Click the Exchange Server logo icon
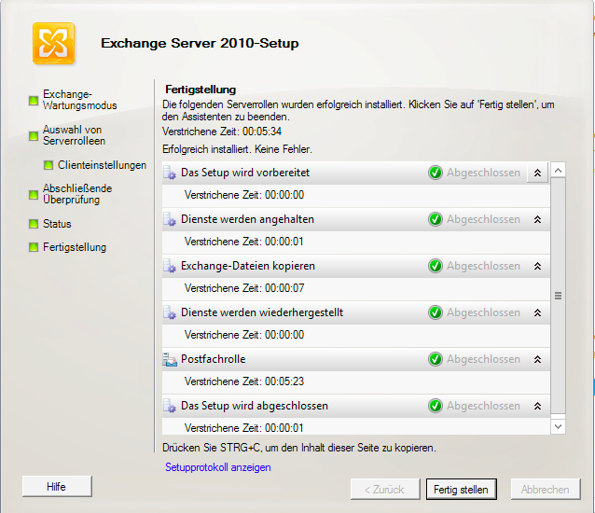The image size is (595, 513). (x=53, y=43)
